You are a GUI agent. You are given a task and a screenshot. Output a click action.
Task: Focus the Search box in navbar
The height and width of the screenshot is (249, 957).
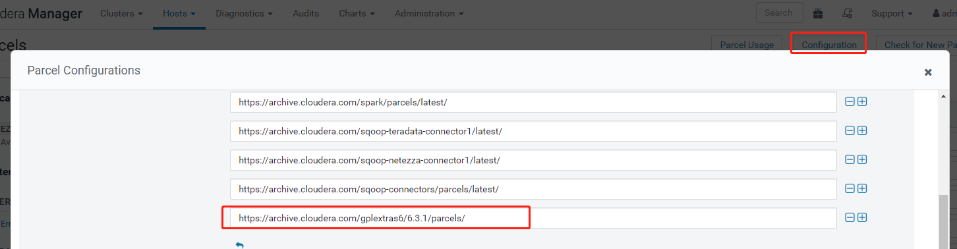(x=779, y=13)
